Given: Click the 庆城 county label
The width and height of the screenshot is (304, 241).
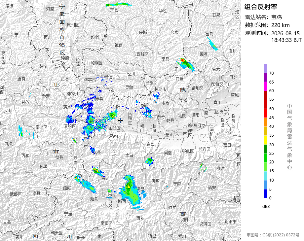Looking at the screenshot, I should coord(143,32).
